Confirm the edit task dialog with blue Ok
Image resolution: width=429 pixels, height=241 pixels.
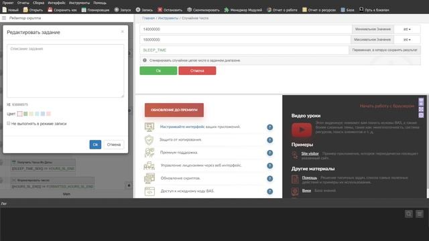[95, 145]
